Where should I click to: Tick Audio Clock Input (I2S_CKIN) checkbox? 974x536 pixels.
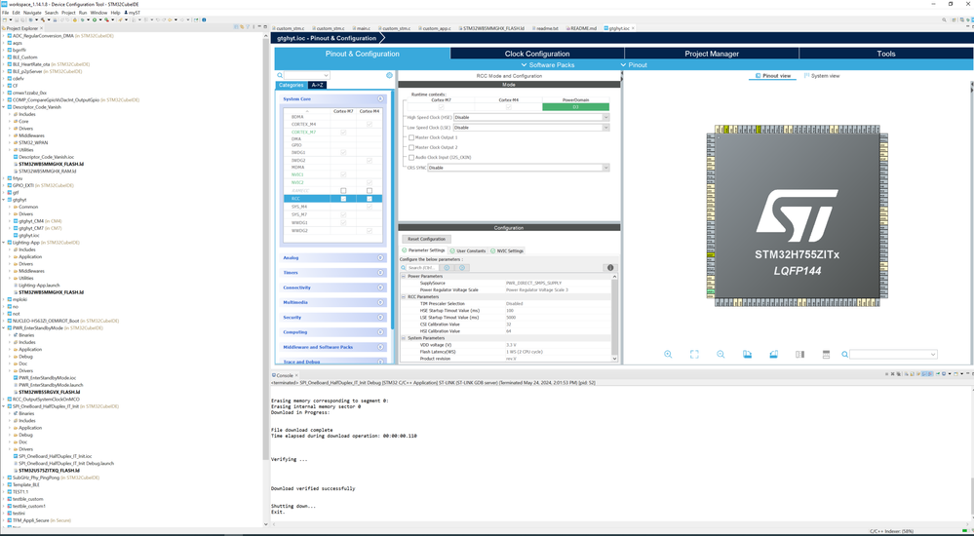click(x=411, y=157)
